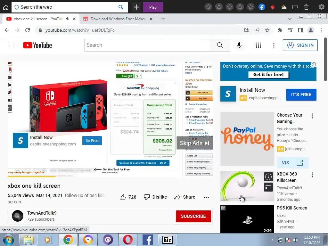
Task: Click Skip Ads on the video
Action: pos(194,143)
